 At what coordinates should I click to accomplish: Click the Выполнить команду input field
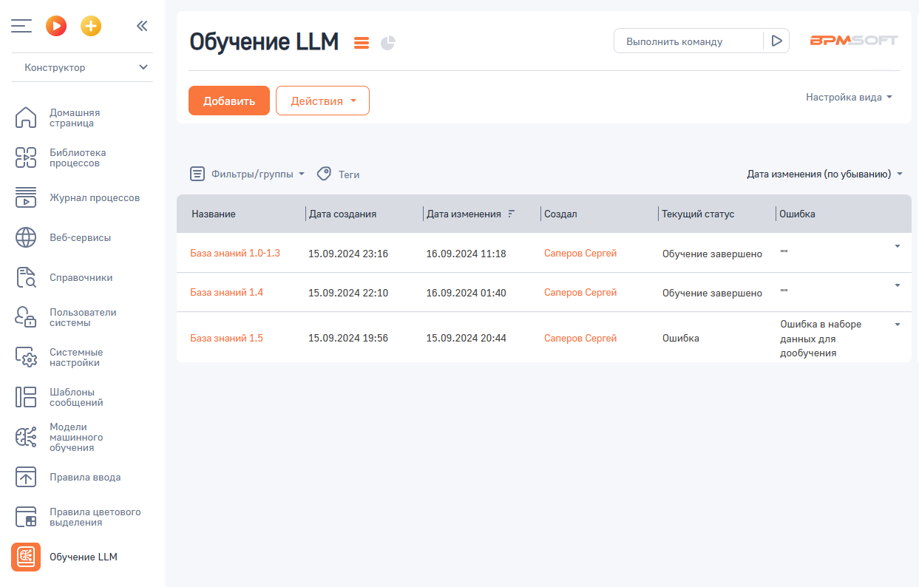pos(688,41)
